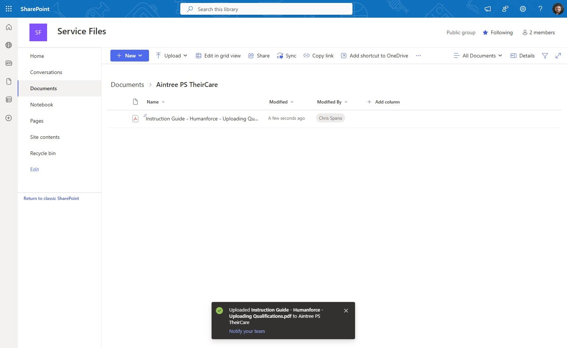This screenshot has width=567, height=348.
Task: Click the Share toolbar button
Action: click(x=259, y=56)
